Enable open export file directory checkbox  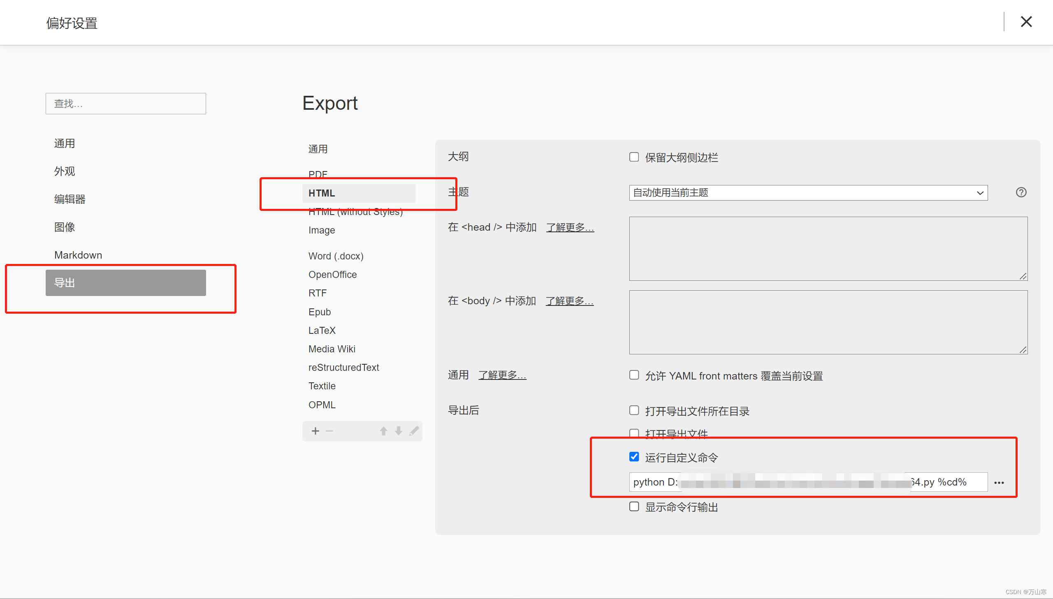pos(634,411)
